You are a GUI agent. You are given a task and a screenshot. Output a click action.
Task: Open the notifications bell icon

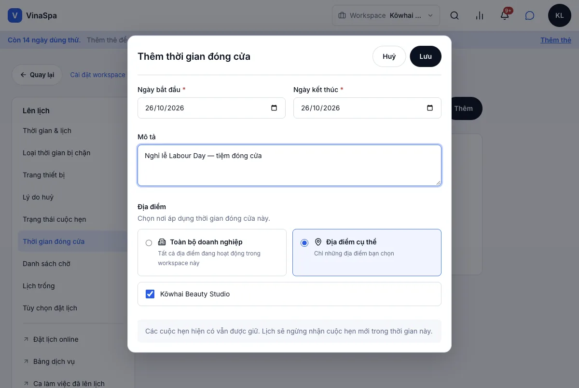[505, 15]
